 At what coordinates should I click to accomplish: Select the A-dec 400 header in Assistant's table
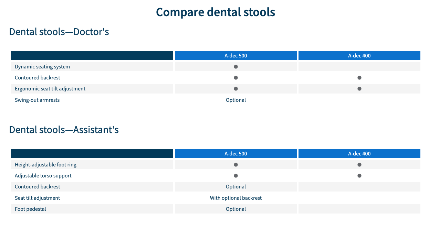[359, 154]
